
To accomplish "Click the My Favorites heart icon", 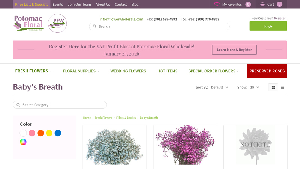I will tap(217, 5).
